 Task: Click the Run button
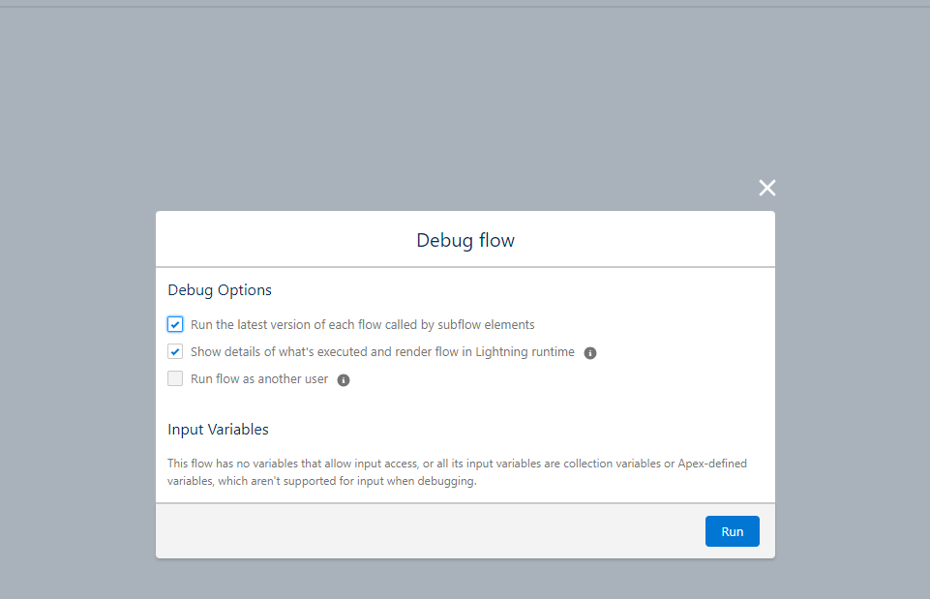(x=732, y=531)
